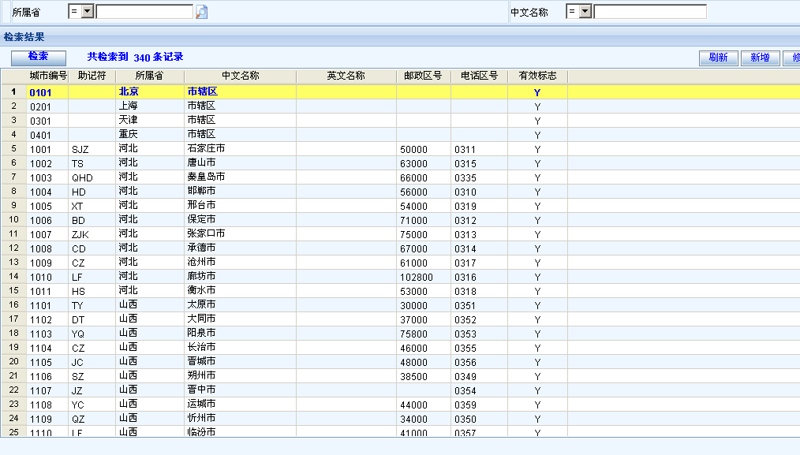Open the 所属省 operator dropdown
The image size is (800, 455).
87,12
